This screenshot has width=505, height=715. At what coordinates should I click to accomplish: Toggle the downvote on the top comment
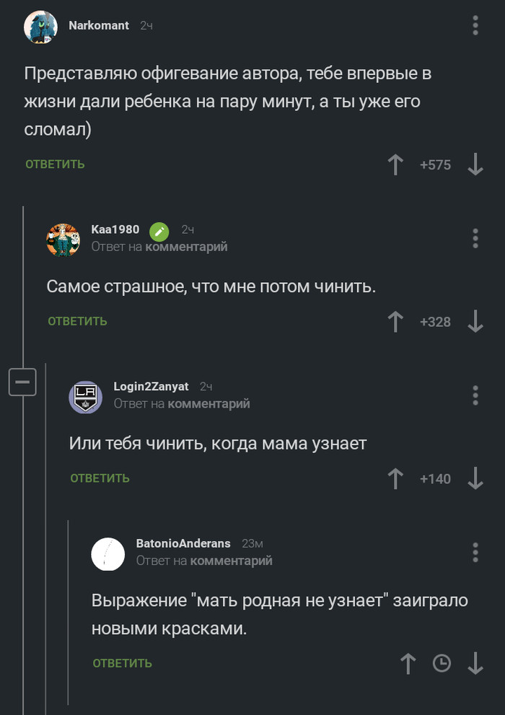tap(475, 165)
